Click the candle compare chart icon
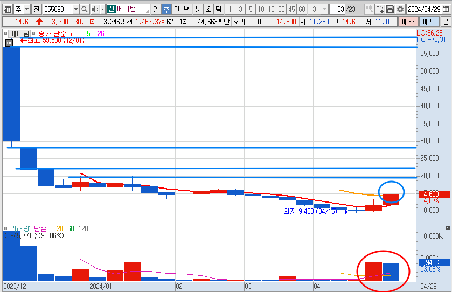The height and width of the screenshot is (292, 452). 369,10
